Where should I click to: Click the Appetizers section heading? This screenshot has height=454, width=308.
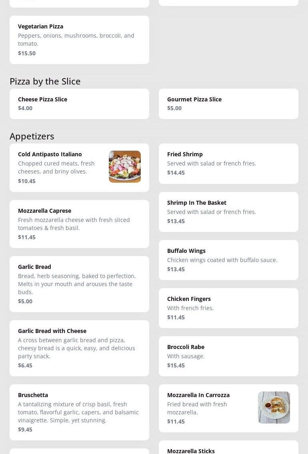[32, 136]
